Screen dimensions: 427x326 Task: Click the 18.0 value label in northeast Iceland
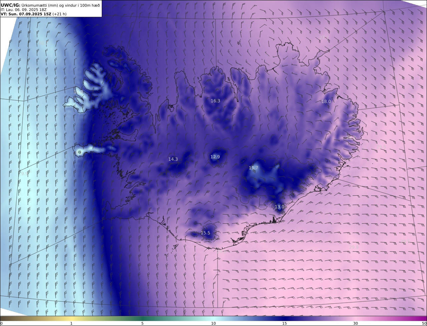click(326, 101)
